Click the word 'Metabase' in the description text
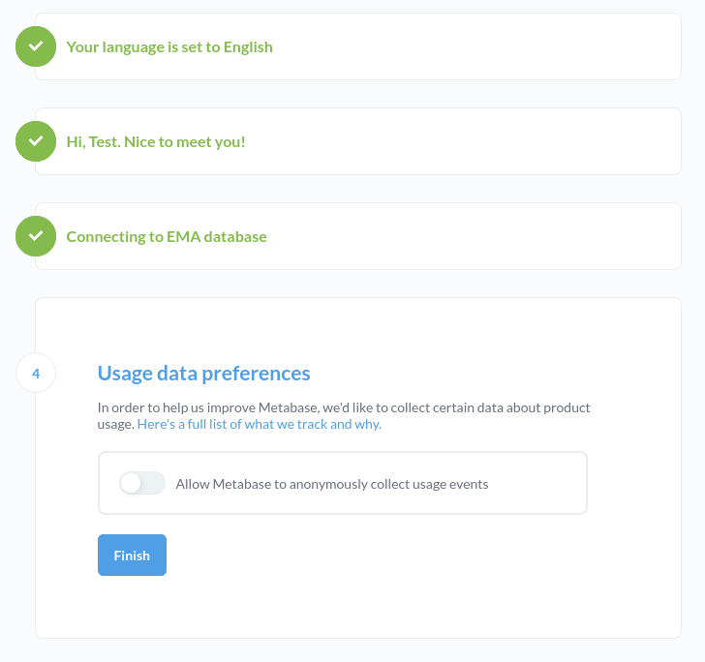The width and height of the screenshot is (705, 662). pyautogui.click(x=288, y=407)
